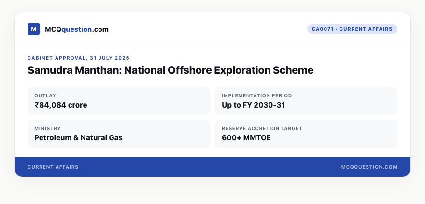The height and width of the screenshot is (204, 425).
Task: Click the Samudra Manthan scheme headline
Action: click(170, 70)
